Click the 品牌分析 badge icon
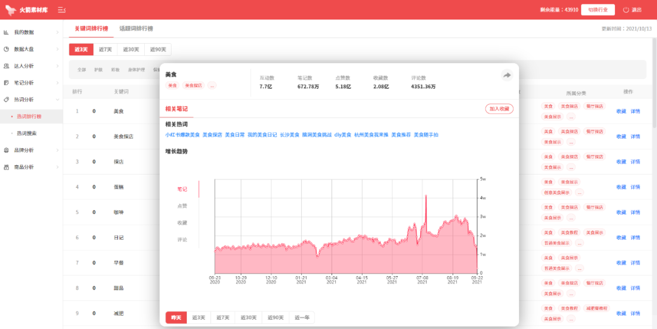The height and width of the screenshot is (329, 657). (x=6, y=150)
